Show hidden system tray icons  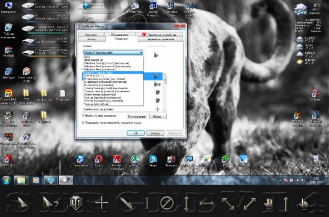pyautogui.click(x=280, y=180)
